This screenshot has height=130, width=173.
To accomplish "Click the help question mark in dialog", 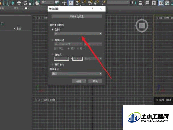I will (92, 9).
